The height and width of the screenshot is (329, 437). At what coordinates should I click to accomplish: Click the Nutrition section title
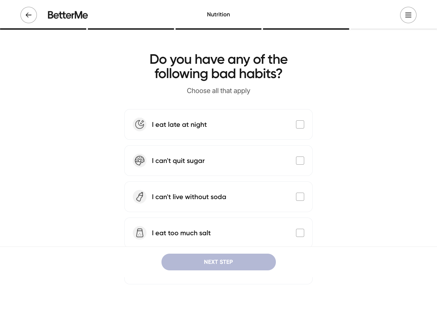[x=218, y=14]
